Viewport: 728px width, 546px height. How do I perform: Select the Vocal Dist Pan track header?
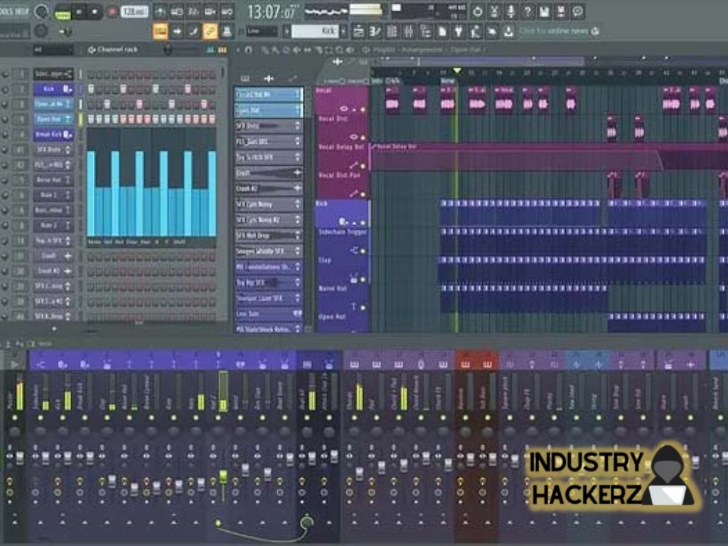click(x=342, y=185)
